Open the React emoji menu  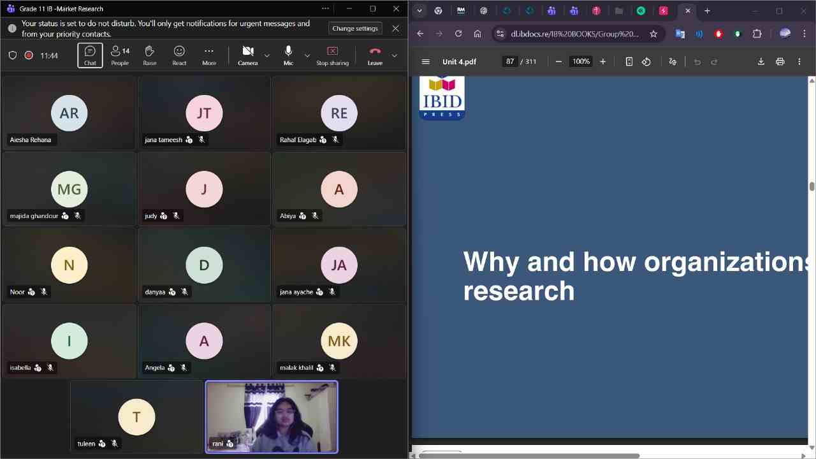[x=179, y=55]
